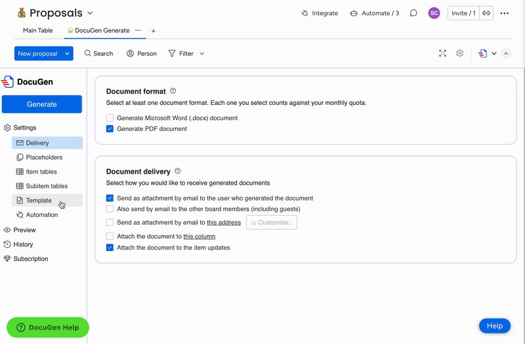
Task: Uncheck Generate PDF document
Action: [110, 128]
